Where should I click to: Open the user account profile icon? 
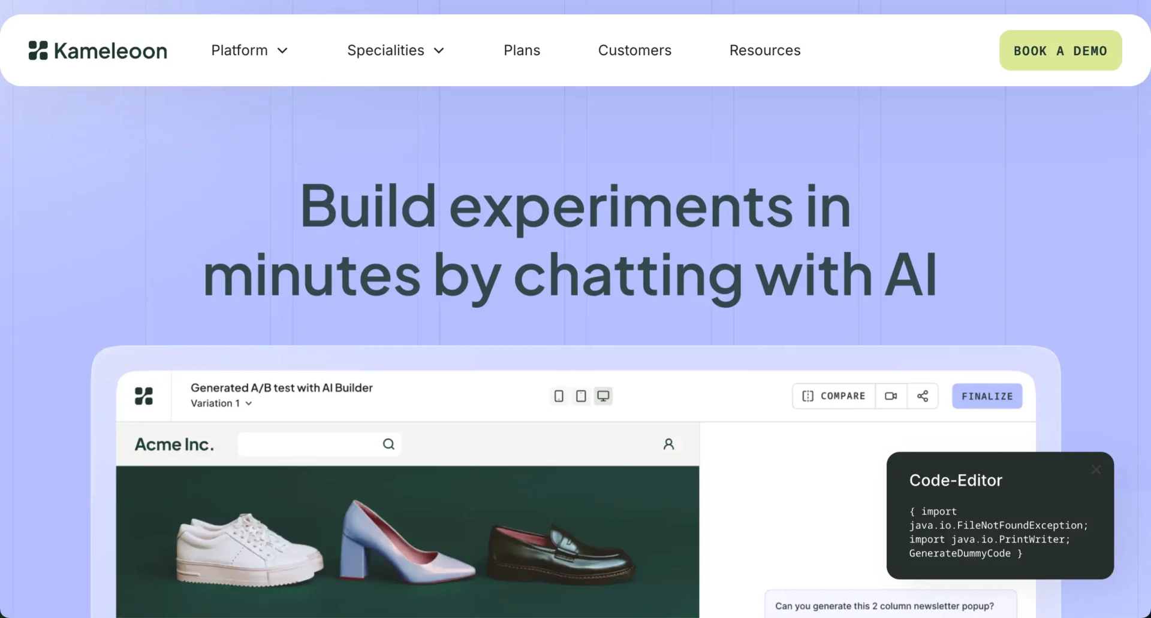[x=668, y=444]
